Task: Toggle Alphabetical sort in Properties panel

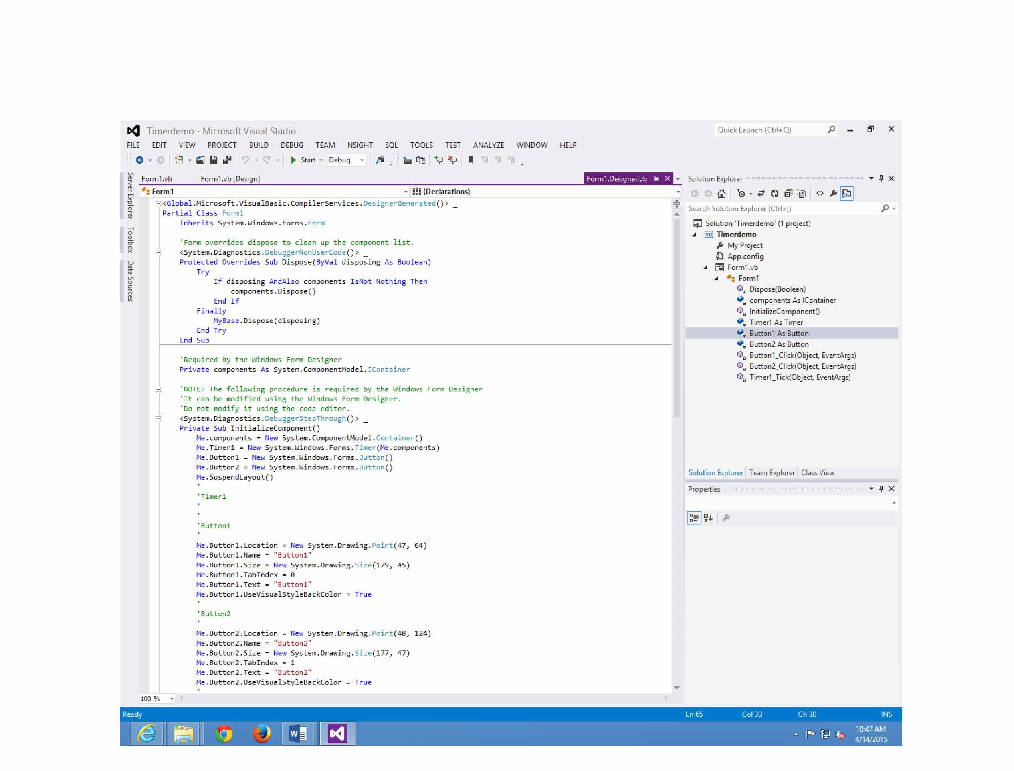Action: (708, 518)
